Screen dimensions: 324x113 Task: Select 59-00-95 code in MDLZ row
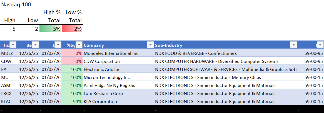pos(313,53)
